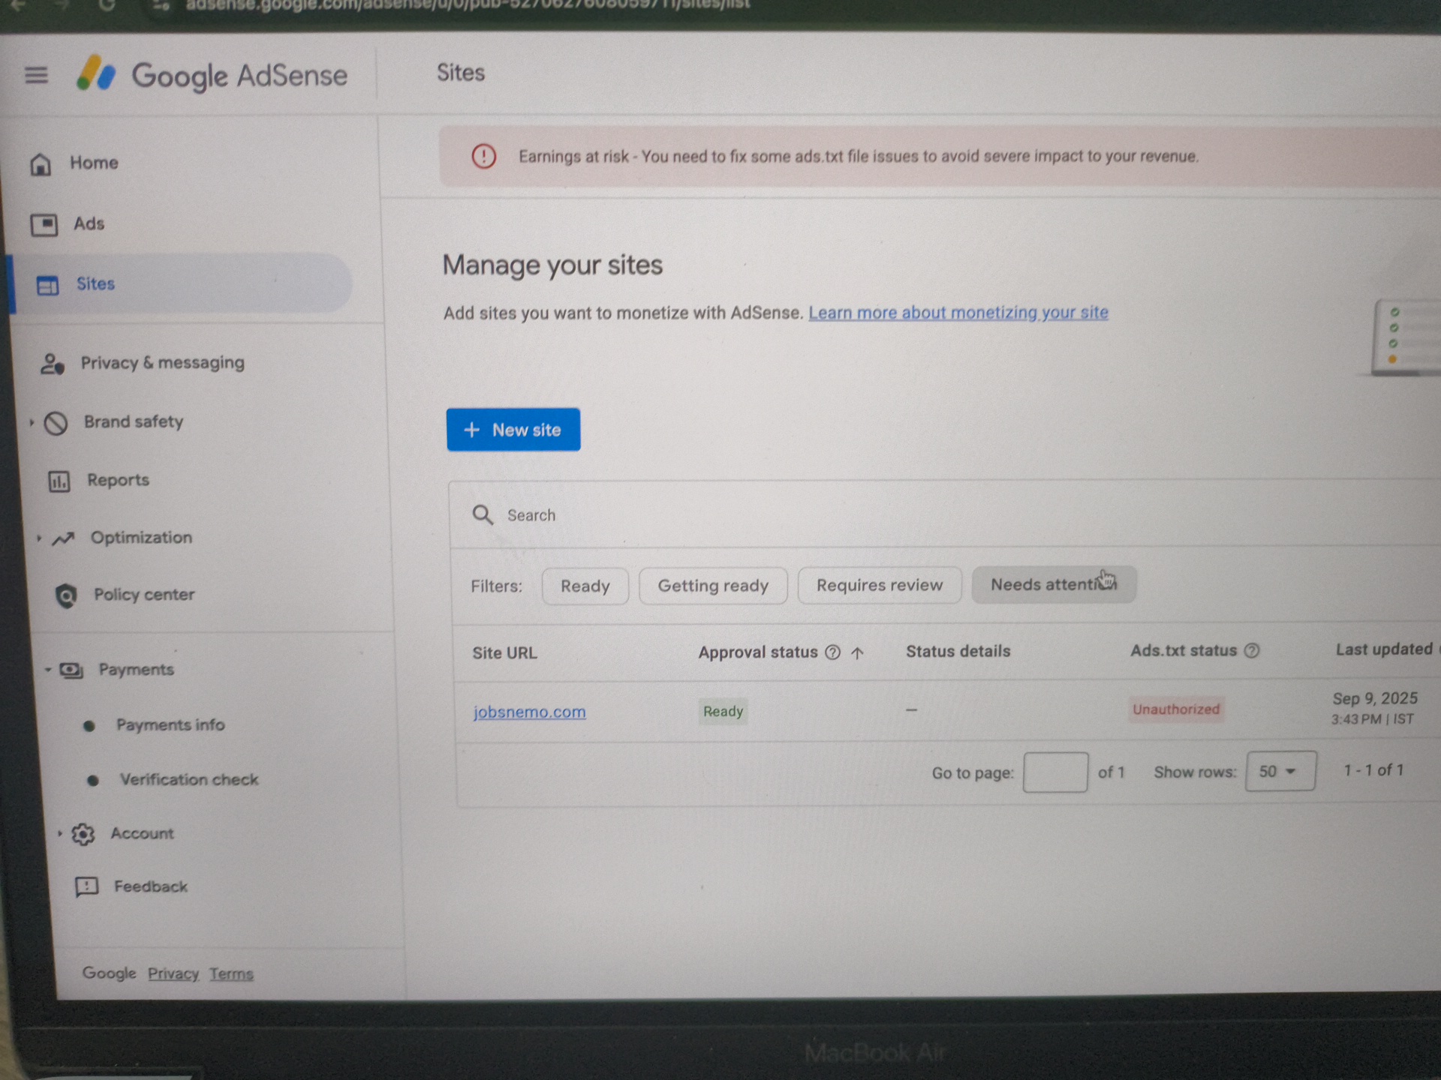Expand the Brand safety submenu arrow

32,422
